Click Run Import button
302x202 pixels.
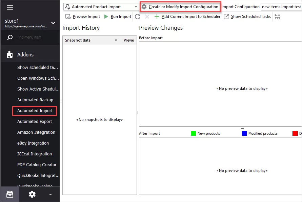pyautogui.click(x=118, y=17)
